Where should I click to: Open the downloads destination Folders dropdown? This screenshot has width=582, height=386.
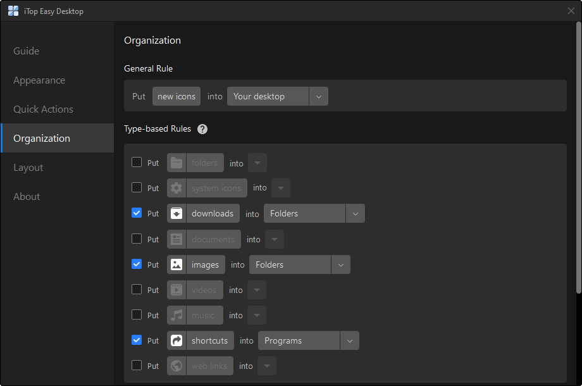[x=314, y=213]
